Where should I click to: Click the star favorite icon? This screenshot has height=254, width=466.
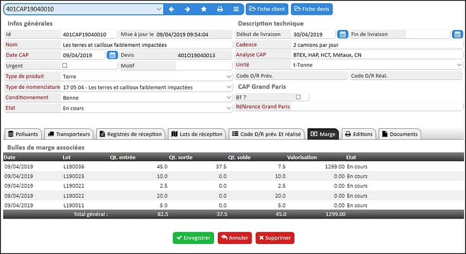tap(204, 10)
